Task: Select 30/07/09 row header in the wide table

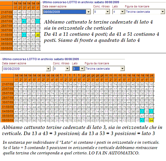Action: (7, 102)
